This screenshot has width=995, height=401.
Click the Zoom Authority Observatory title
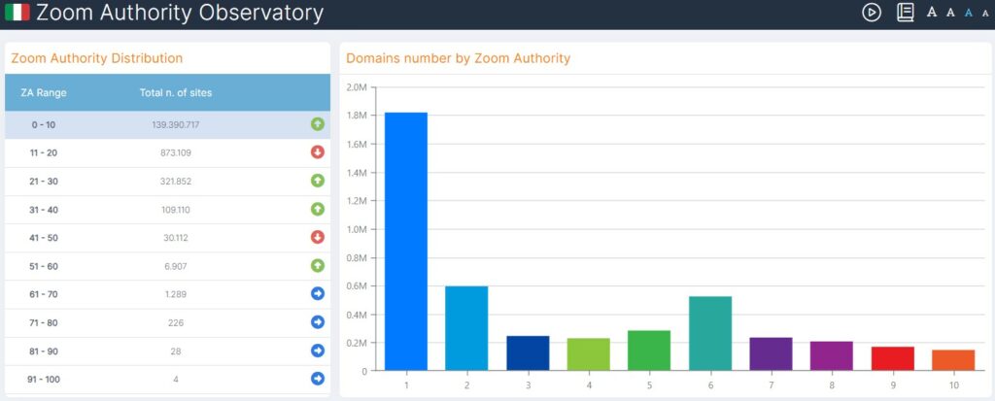[180, 14]
